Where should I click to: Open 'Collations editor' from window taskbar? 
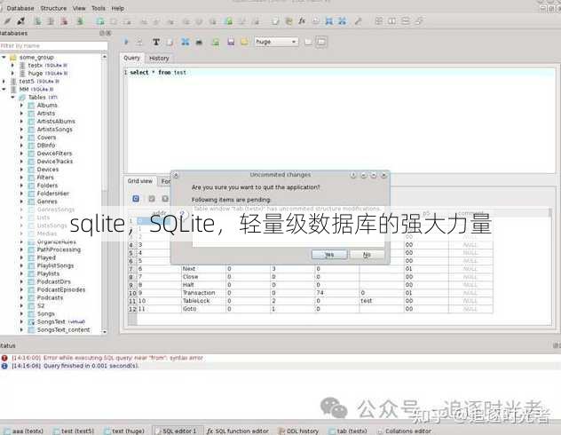click(405, 431)
